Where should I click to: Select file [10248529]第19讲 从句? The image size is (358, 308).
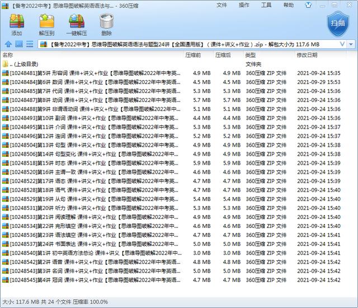(94, 199)
